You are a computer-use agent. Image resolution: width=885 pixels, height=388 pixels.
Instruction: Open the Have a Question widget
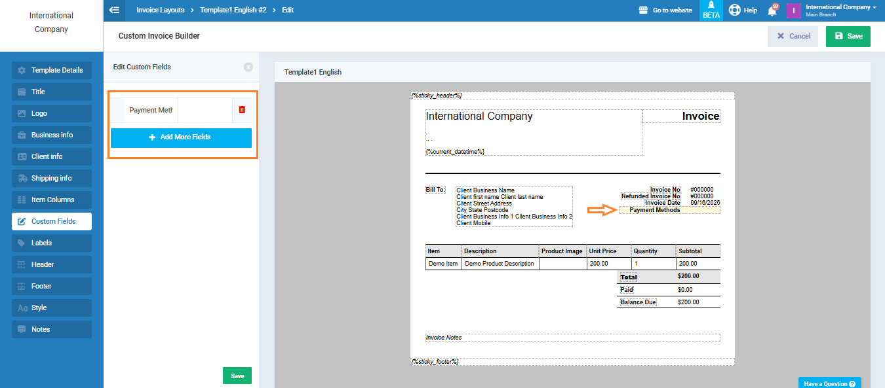point(829,383)
